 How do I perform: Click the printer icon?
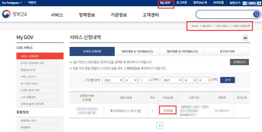(245, 38)
